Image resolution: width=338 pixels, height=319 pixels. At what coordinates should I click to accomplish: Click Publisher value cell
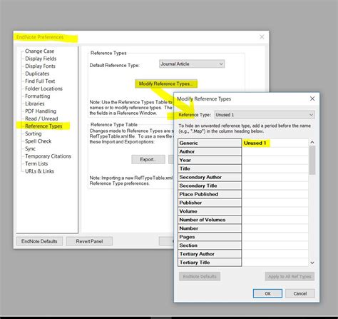click(x=275, y=203)
